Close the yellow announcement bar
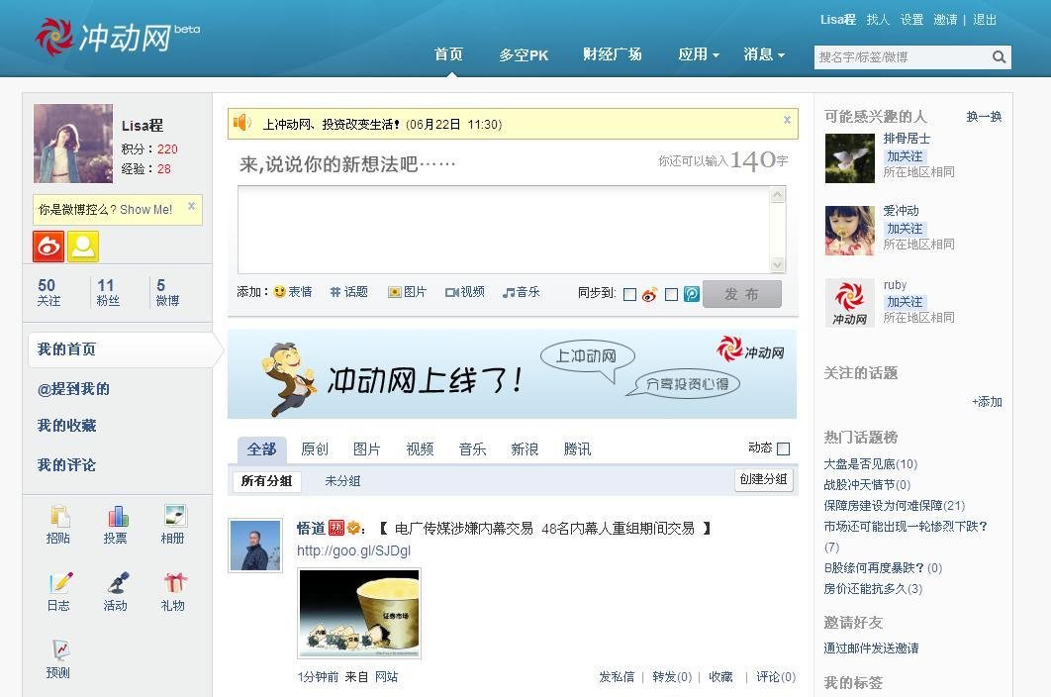Image resolution: width=1051 pixels, height=697 pixels. (x=787, y=120)
